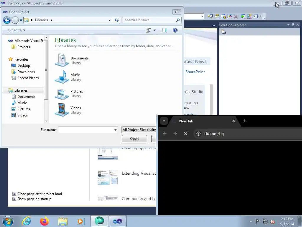Open Solution Explorer from the Visual Studio toolbar
This screenshot has height=227, width=302.
[x=210, y=17]
